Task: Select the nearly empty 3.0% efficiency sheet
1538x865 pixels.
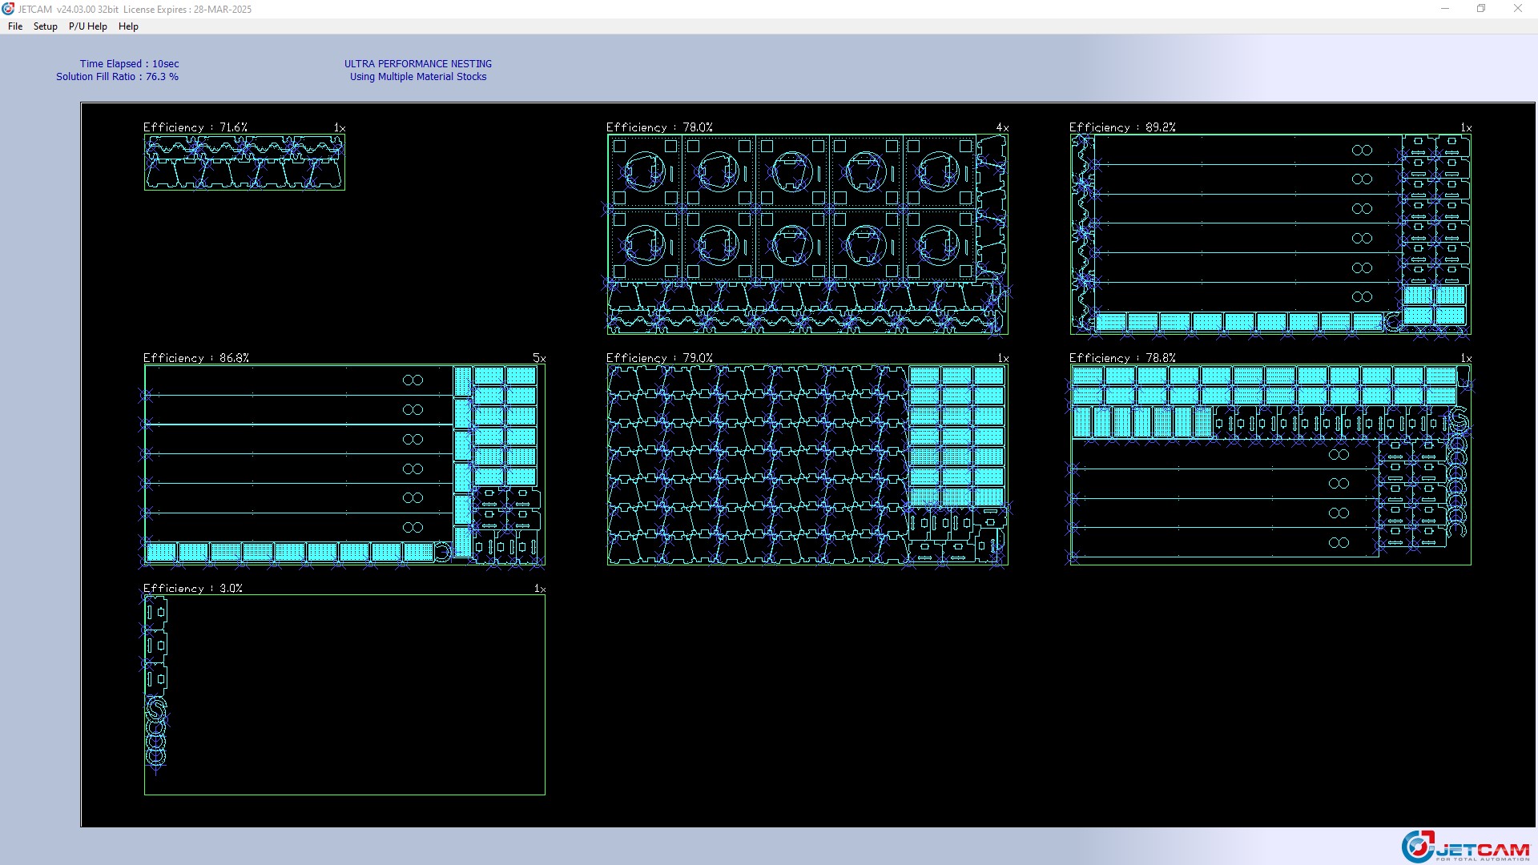Action: pos(344,694)
